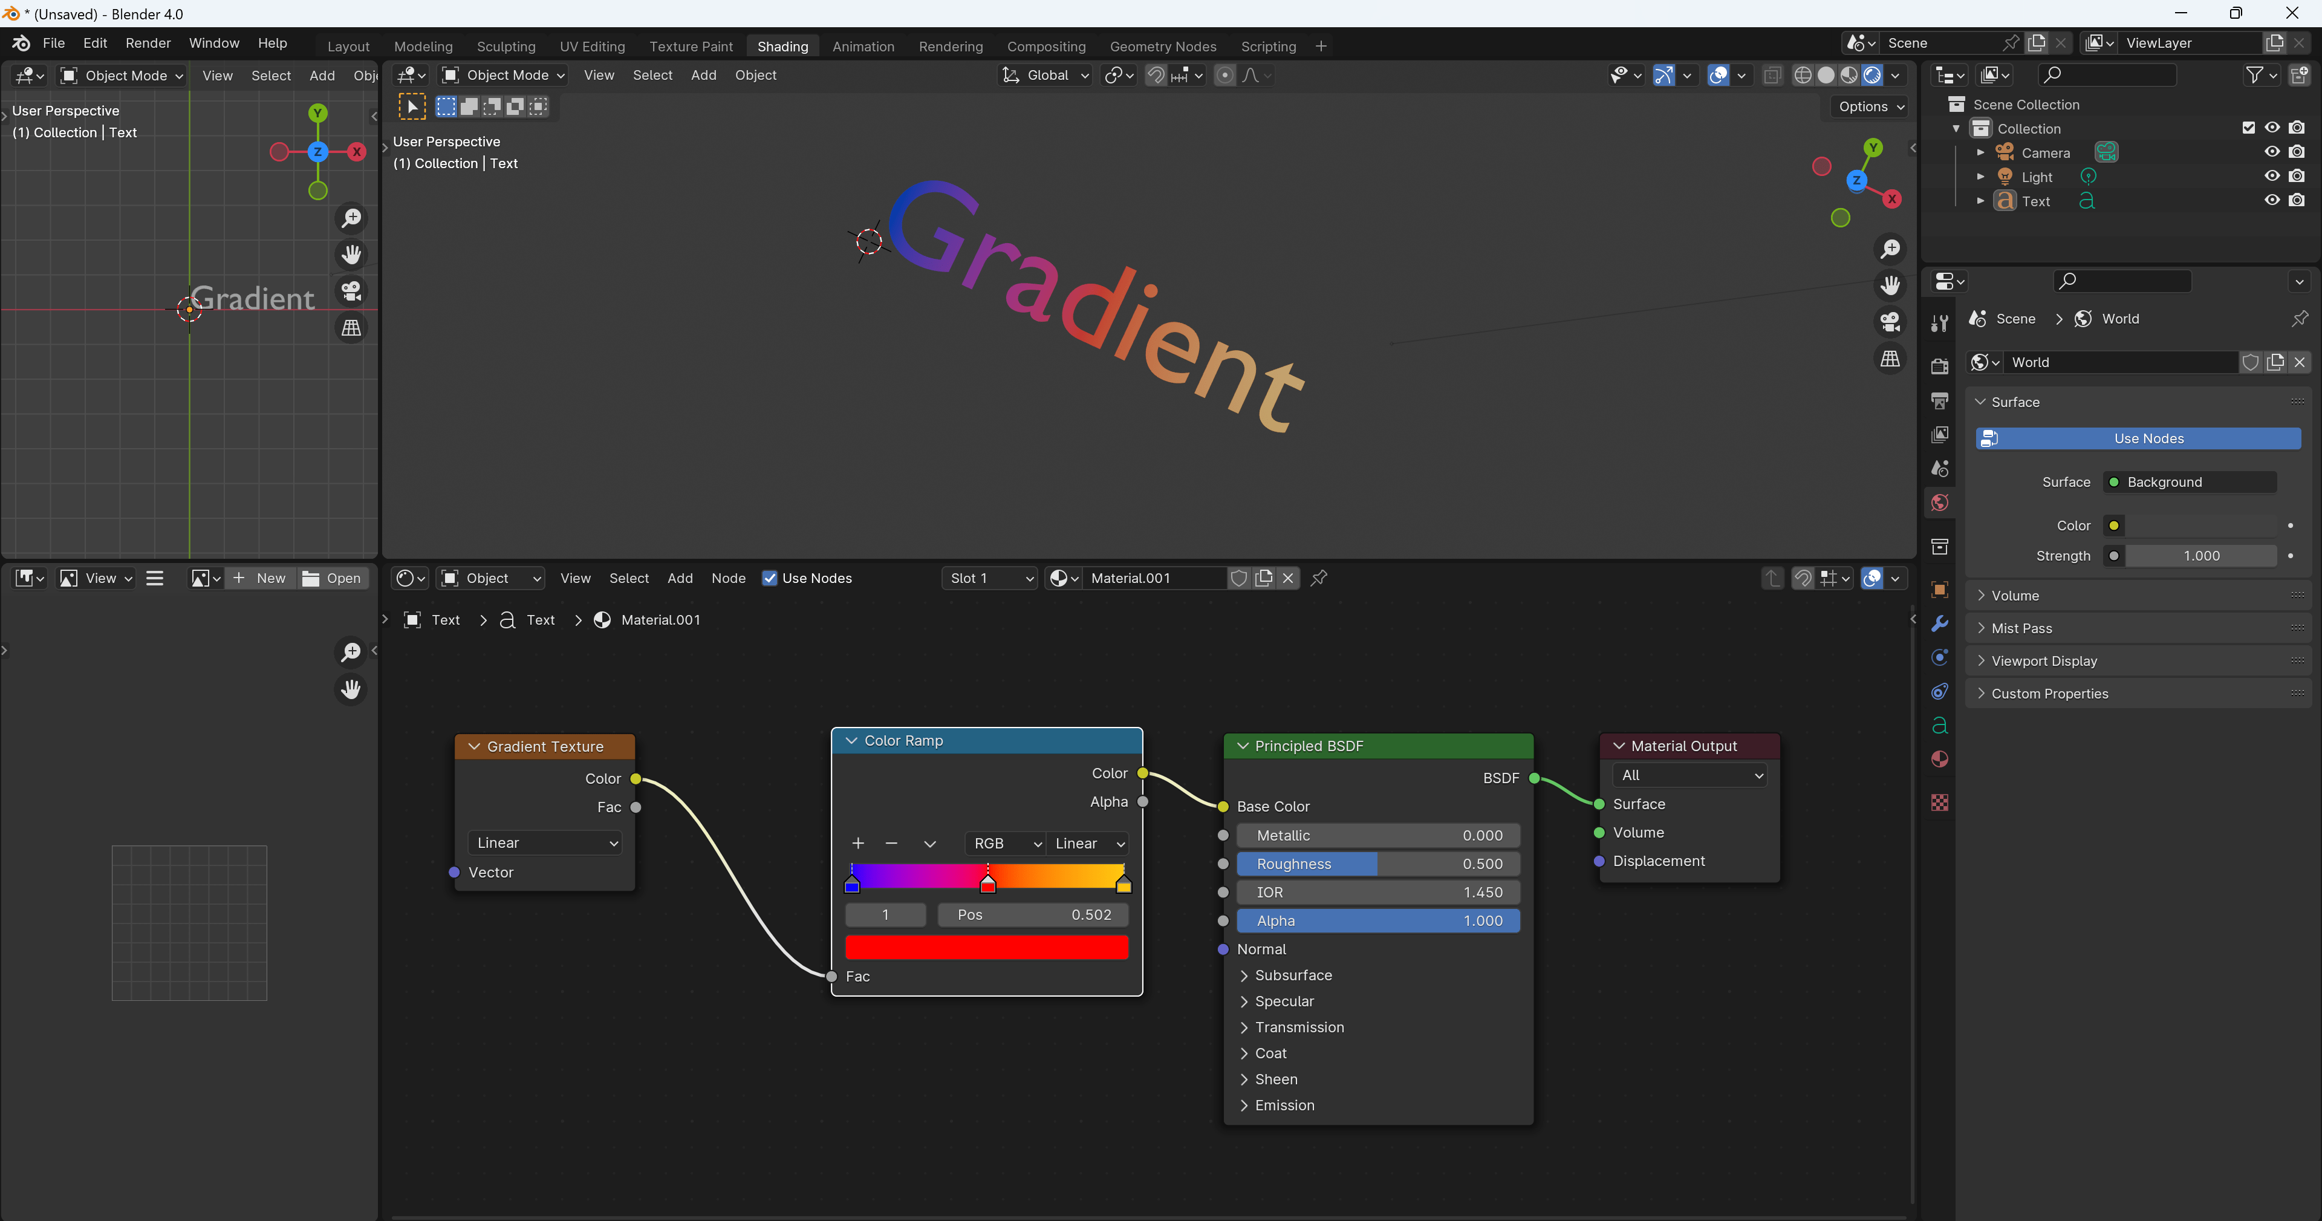Switch to the Geometry Nodes workspace tab
Image resolution: width=2322 pixels, height=1221 pixels.
pos(1163,46)
